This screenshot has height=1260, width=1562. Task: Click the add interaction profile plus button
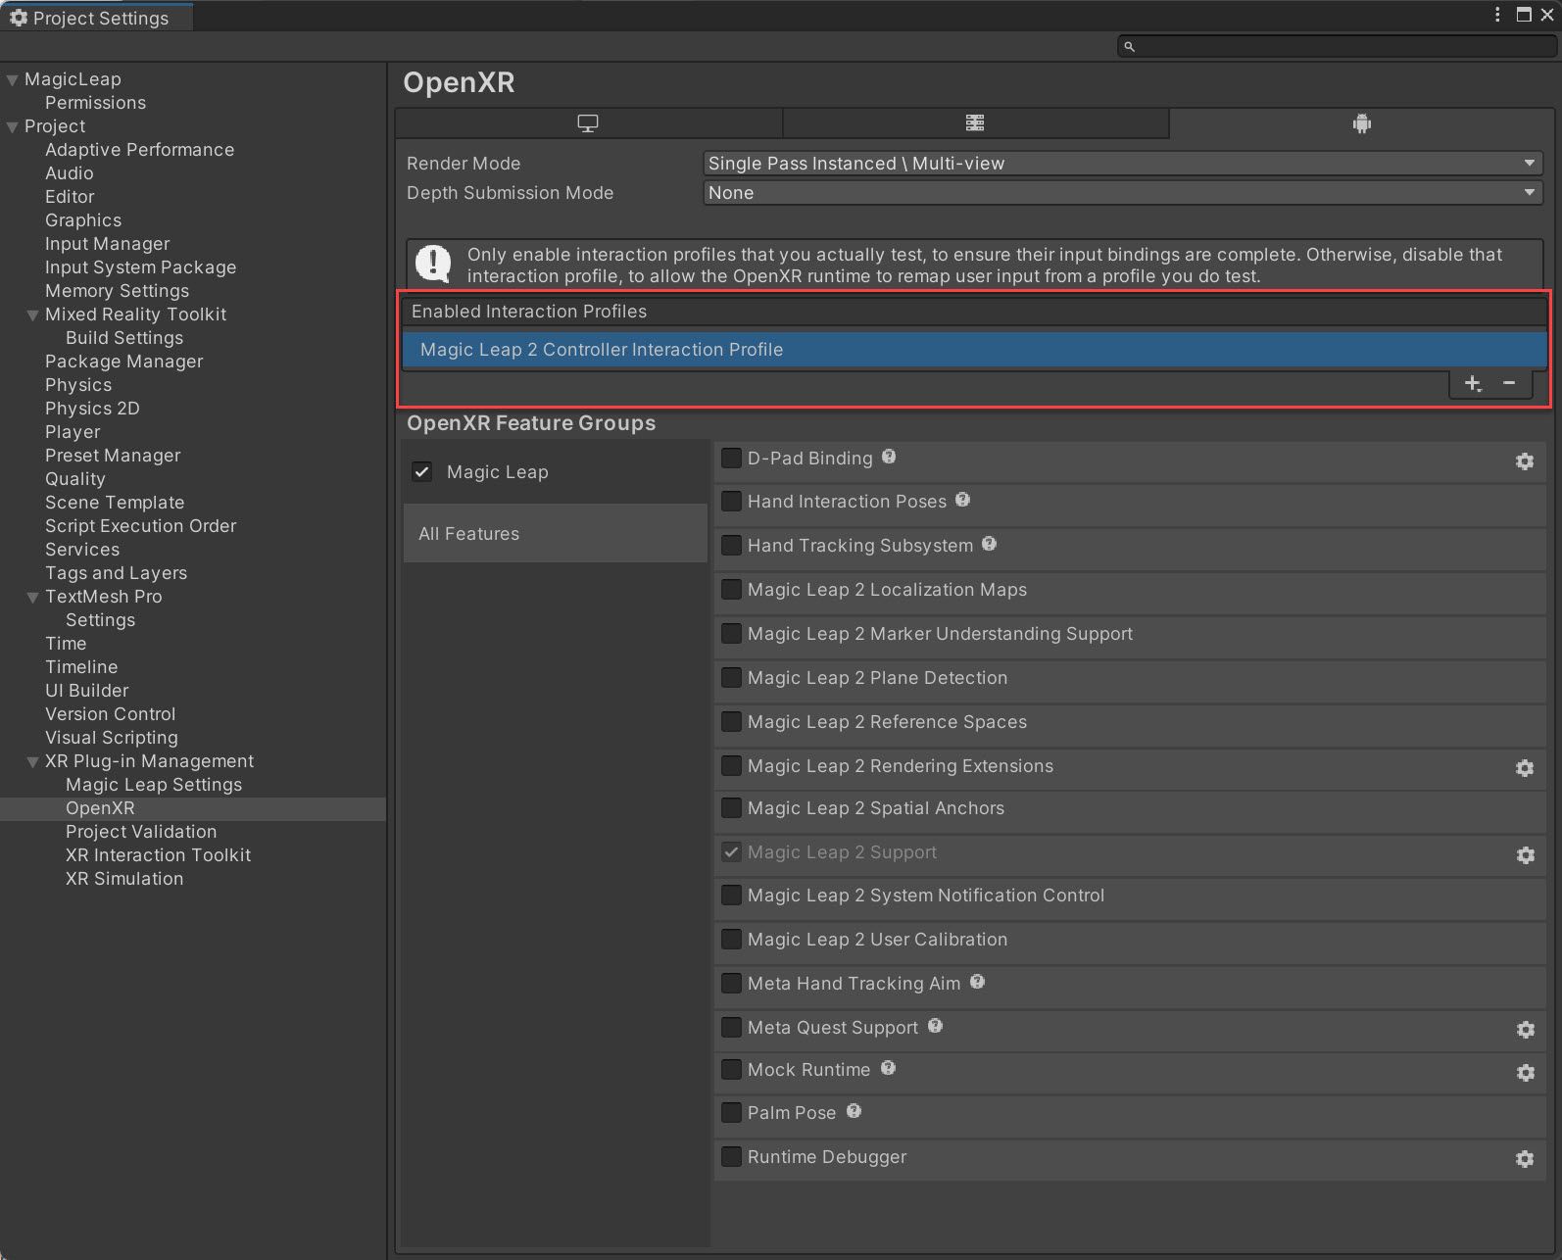[1472, 383]
